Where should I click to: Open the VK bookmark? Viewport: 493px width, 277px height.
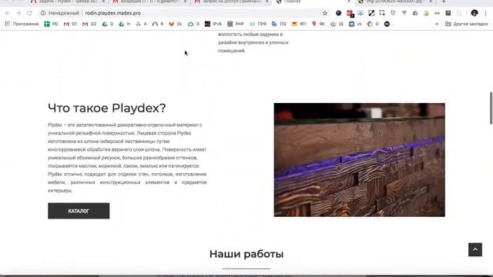pyautogui.click(x=355, y=24)
